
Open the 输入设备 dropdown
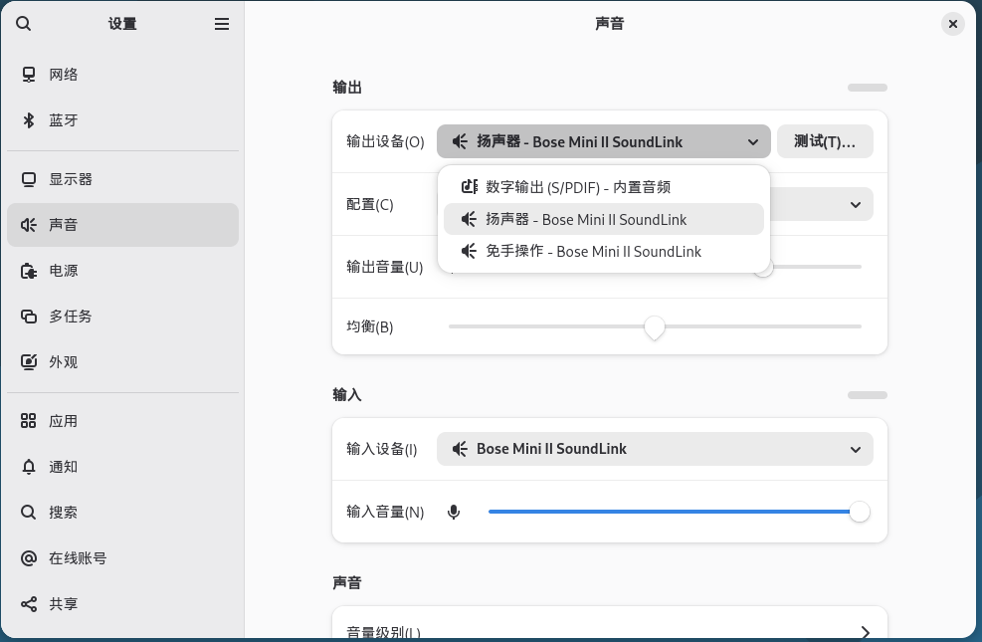655,449
